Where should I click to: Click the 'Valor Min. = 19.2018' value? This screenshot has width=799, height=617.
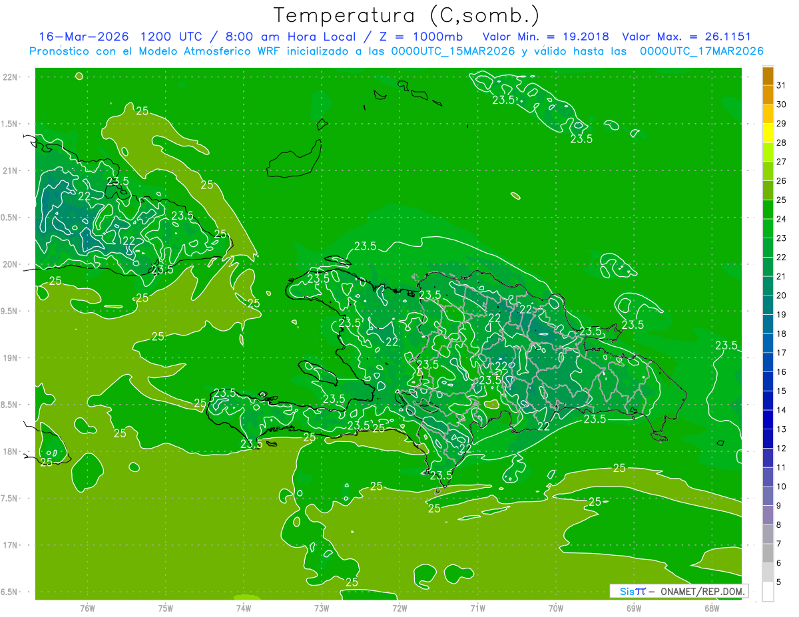click(x=545, y=37)
